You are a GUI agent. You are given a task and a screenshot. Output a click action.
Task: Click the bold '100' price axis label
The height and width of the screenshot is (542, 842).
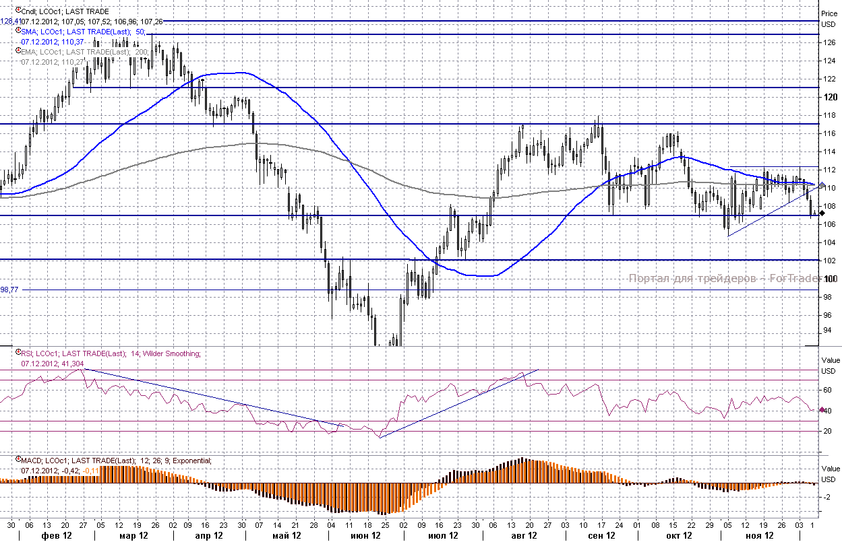click(830, 279)
